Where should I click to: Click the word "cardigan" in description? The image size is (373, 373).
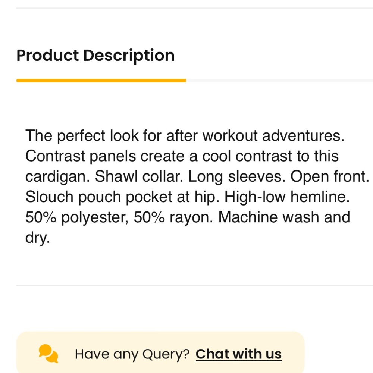pos(57,176)
